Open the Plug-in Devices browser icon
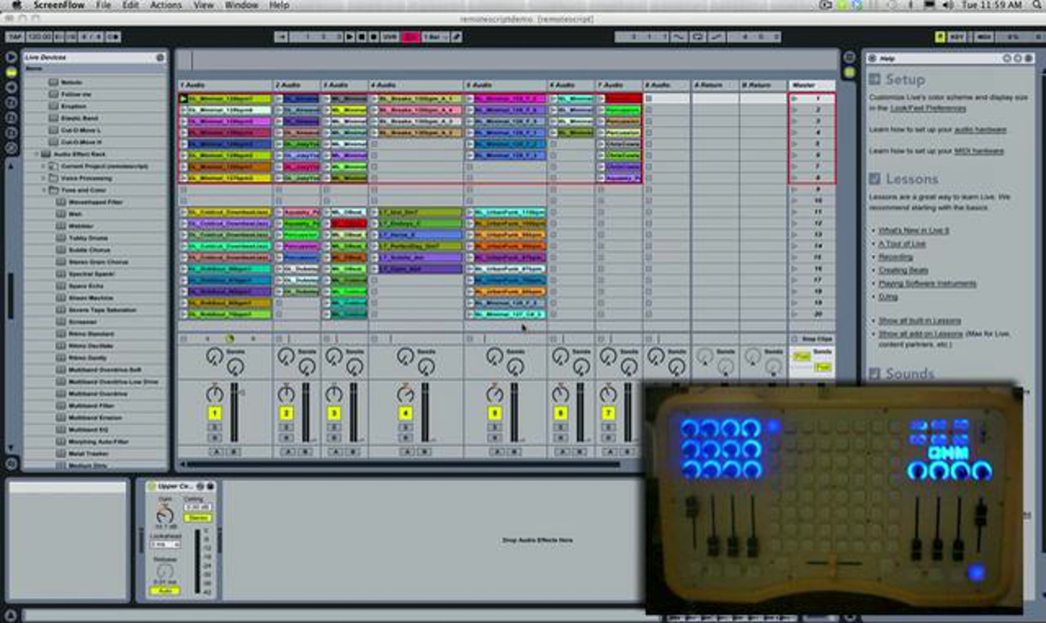1046x623 pixels. [x=11, y=87]
